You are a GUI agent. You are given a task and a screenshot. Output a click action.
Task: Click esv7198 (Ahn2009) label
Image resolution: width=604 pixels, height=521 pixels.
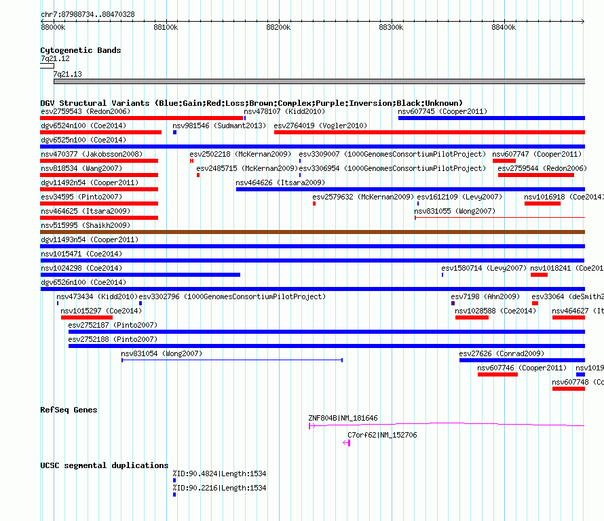[485, 297]
